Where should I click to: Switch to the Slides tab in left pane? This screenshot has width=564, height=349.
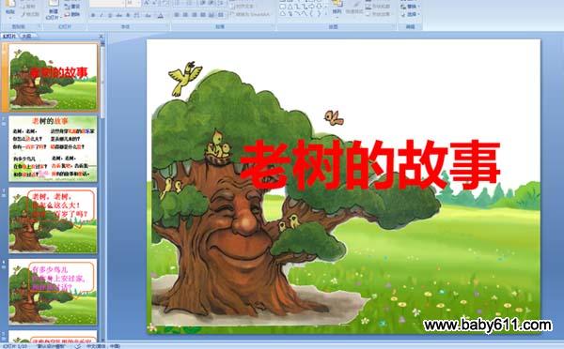point(9,36)
